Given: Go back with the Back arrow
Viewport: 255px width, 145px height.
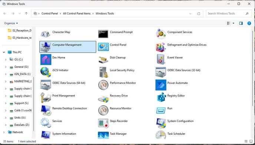Looking at the screenshot, I should (x=5, y=13).
